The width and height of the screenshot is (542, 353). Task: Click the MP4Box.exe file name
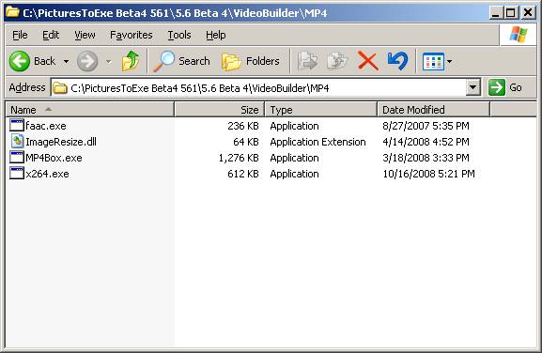(x=54, y=158)
